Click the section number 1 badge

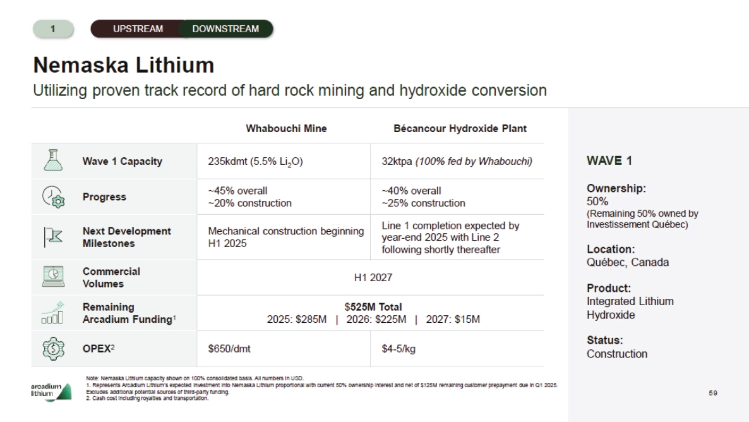coord(54,28)
